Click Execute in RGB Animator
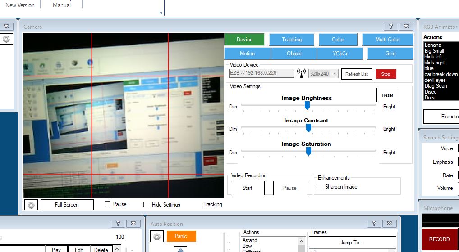This screenshot has width=459, height=252. tap(442, 117)
